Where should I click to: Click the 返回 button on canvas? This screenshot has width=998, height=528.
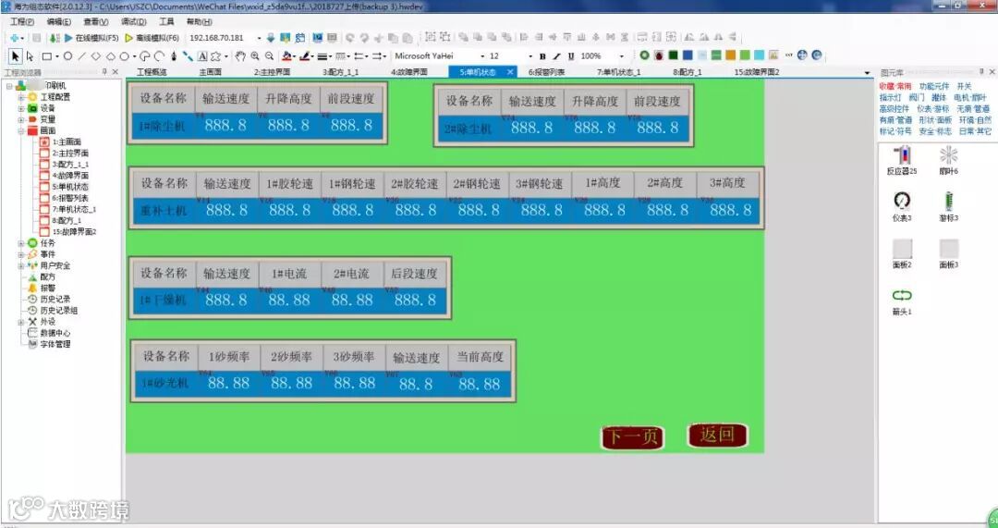(717, 435)
